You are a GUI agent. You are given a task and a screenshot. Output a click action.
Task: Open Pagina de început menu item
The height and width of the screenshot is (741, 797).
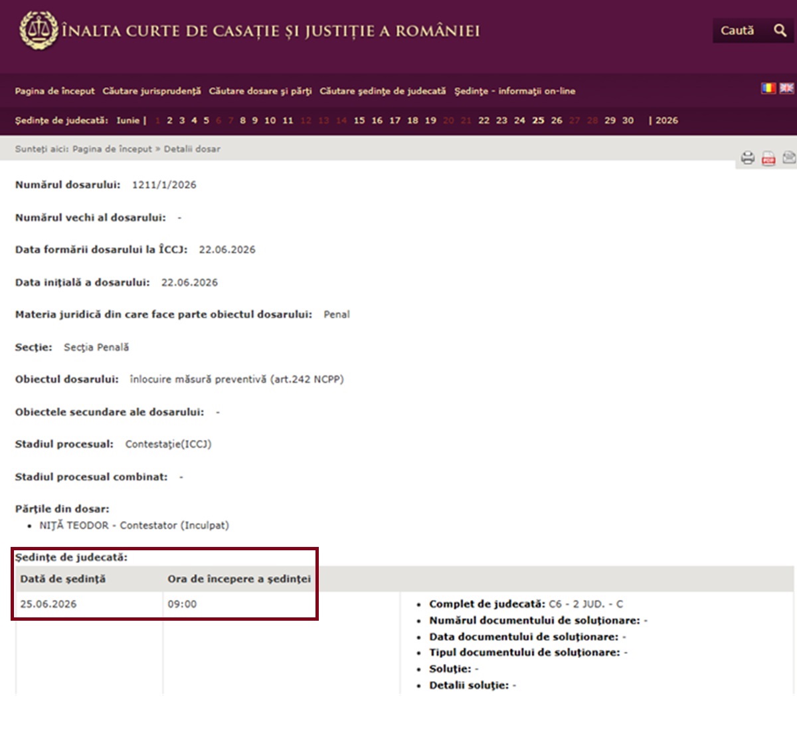(x=54, y=91)
